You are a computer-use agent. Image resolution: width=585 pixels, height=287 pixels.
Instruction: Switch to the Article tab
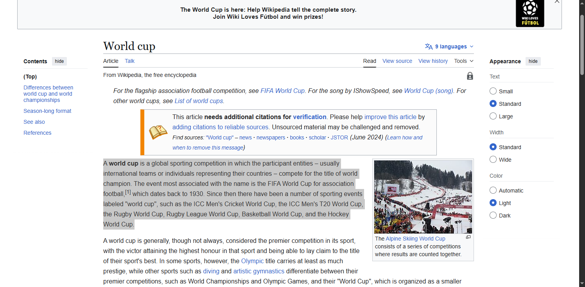111,61
